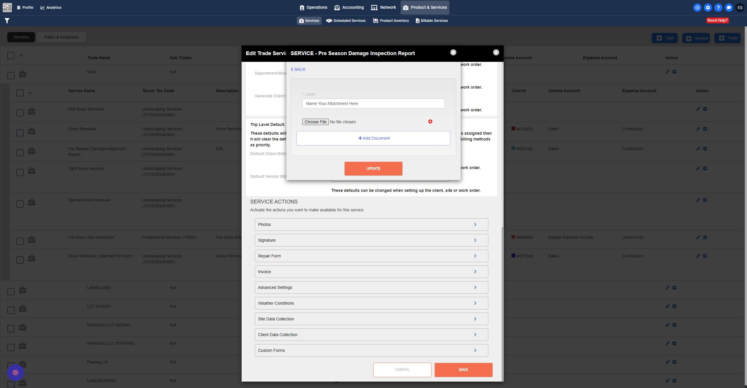Click the #c42b2b color swatch

pos(513,129)
